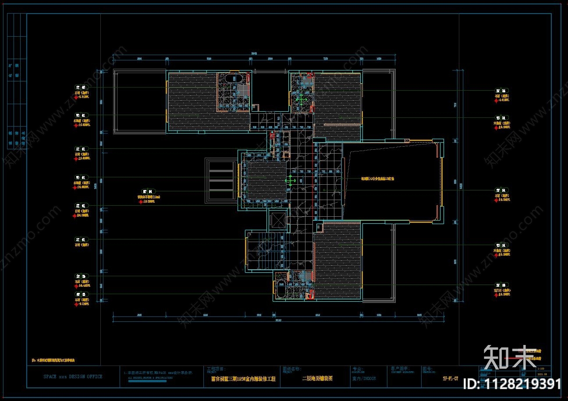This screenshot has height=401, width=568.
Task: Click the 'SPACE xxs DESIGN OFFICE' title text
Action: point(73,376)
